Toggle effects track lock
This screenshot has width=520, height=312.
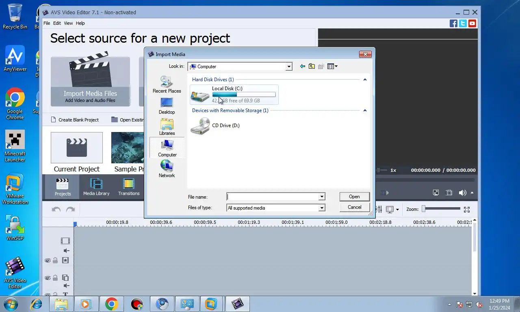pyautogui.click(x=55, y=260)
